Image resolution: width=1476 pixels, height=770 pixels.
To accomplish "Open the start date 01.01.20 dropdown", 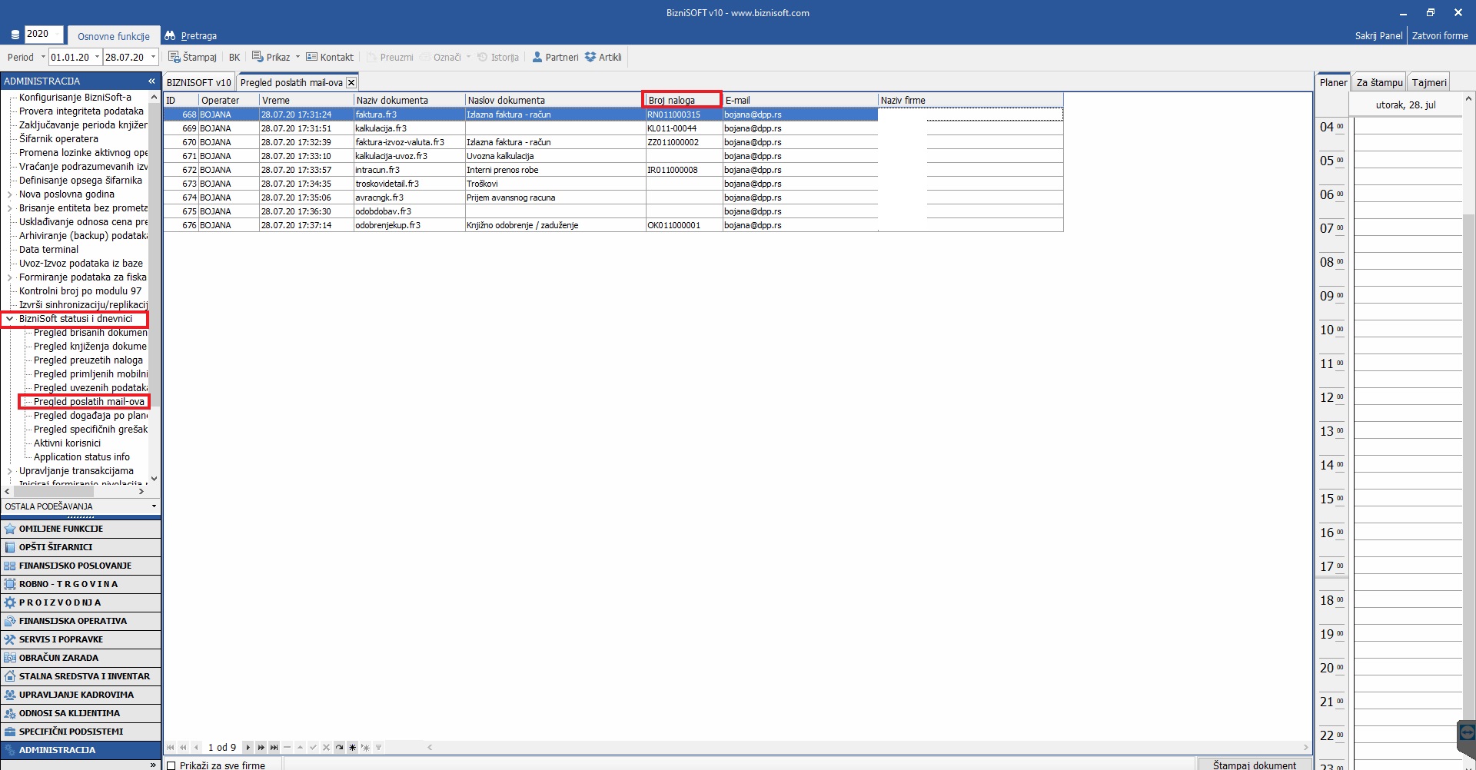I will (97, 57).
